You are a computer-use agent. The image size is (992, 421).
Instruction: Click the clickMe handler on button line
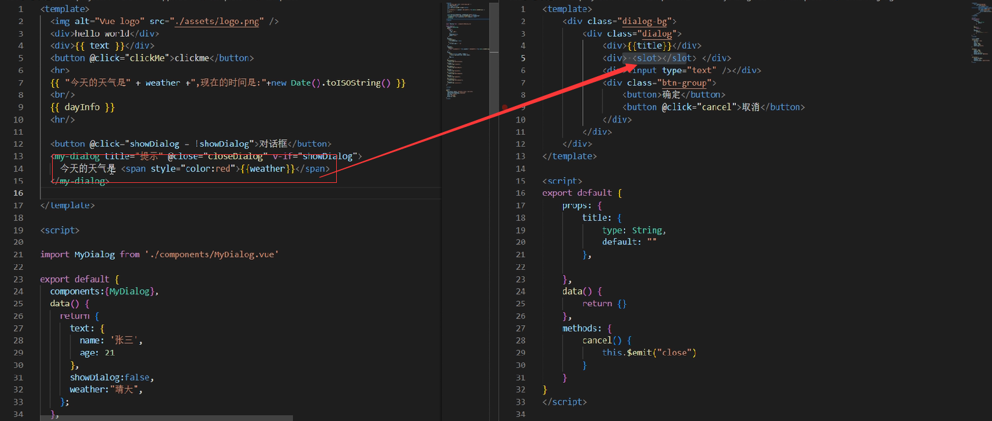(x=149, y=58)
